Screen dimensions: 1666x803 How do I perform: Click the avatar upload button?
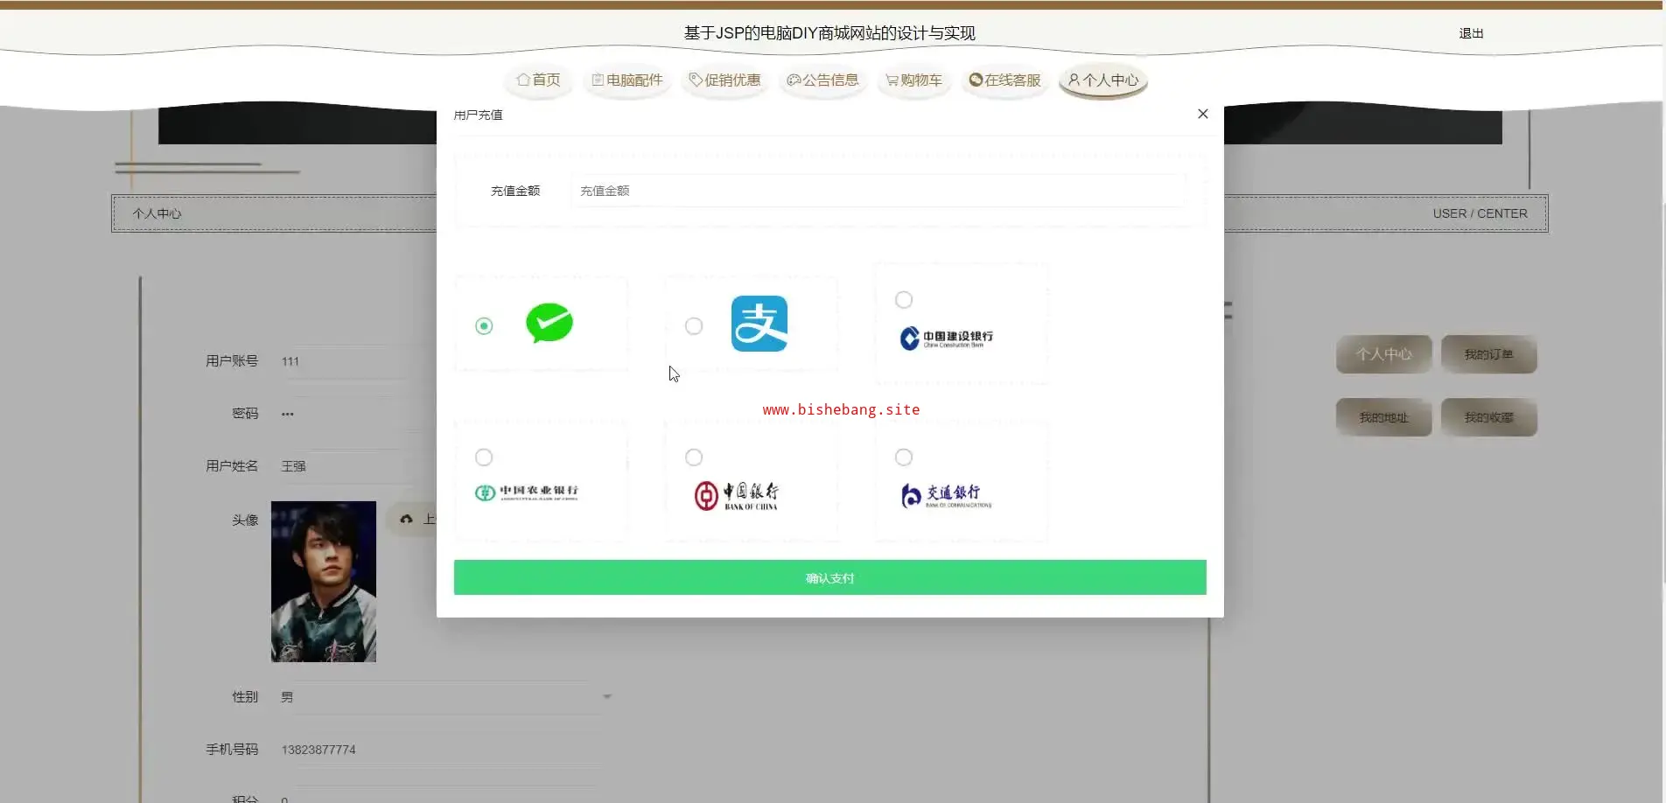click(413, 520)
